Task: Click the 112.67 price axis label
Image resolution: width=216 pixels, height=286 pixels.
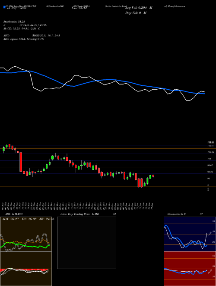Action: [x=211, y=146]
